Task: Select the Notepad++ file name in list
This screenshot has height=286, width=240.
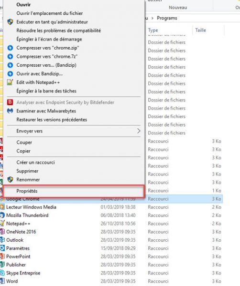Action: (x=18, y=224)
